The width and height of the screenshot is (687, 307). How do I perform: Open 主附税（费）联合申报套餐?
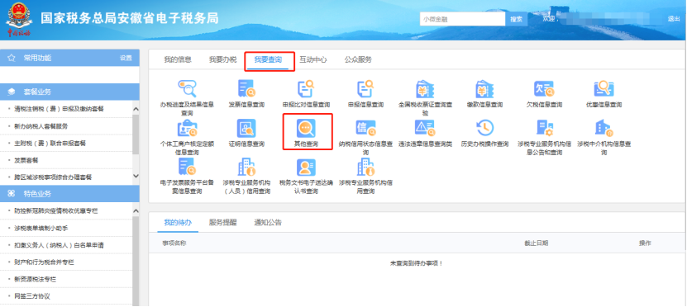coord(50,144)
